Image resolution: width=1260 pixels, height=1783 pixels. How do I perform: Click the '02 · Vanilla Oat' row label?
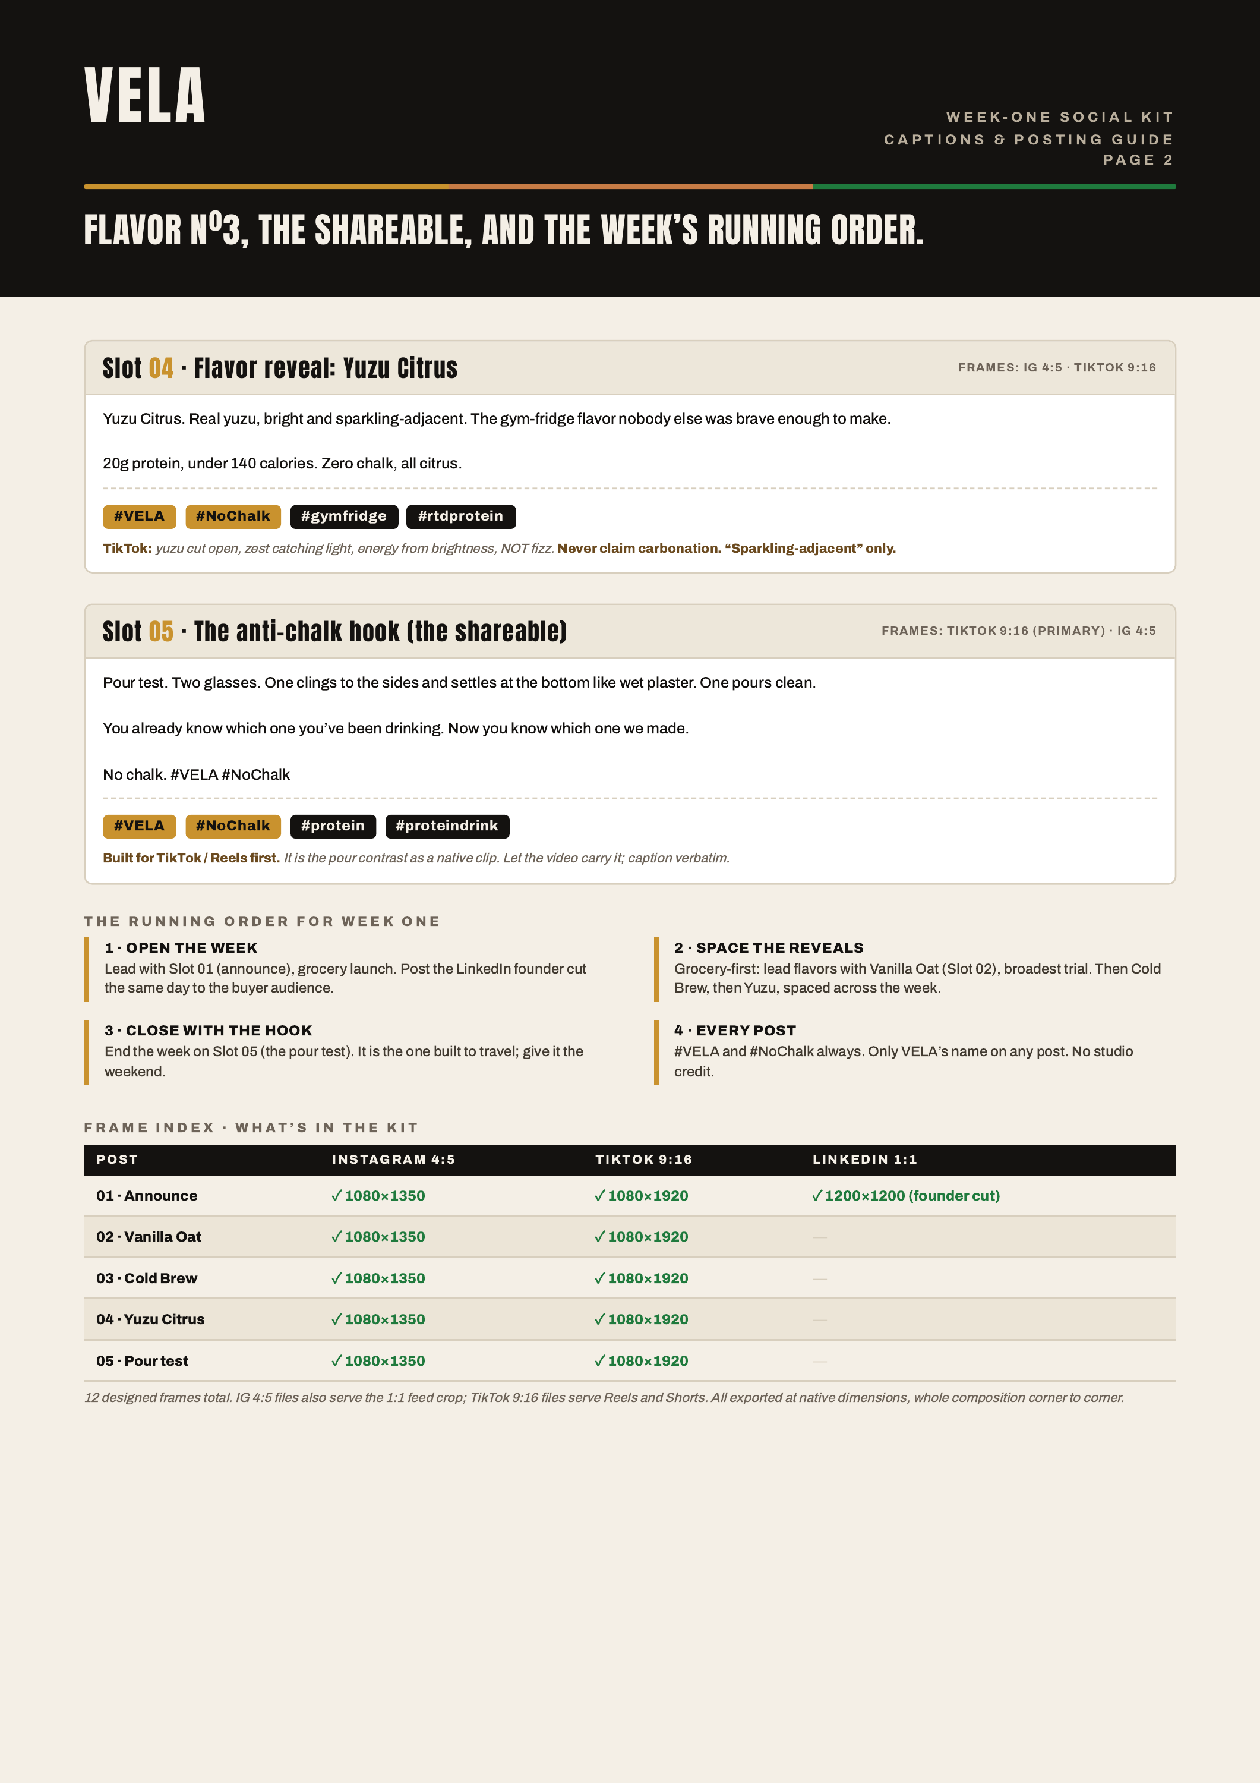149,1237
